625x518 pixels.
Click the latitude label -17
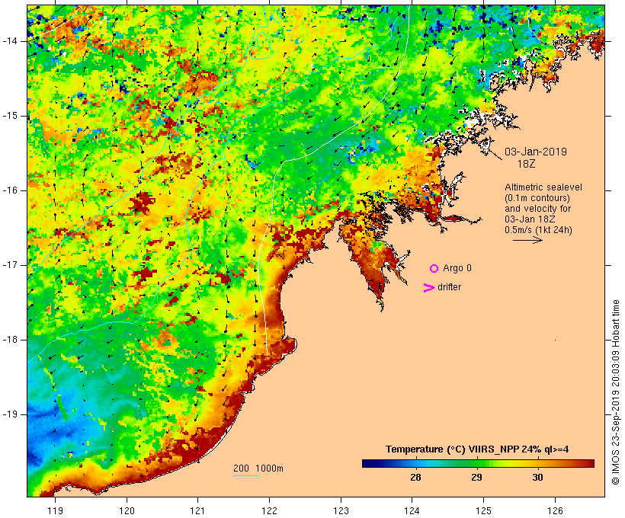pos(10,265)
